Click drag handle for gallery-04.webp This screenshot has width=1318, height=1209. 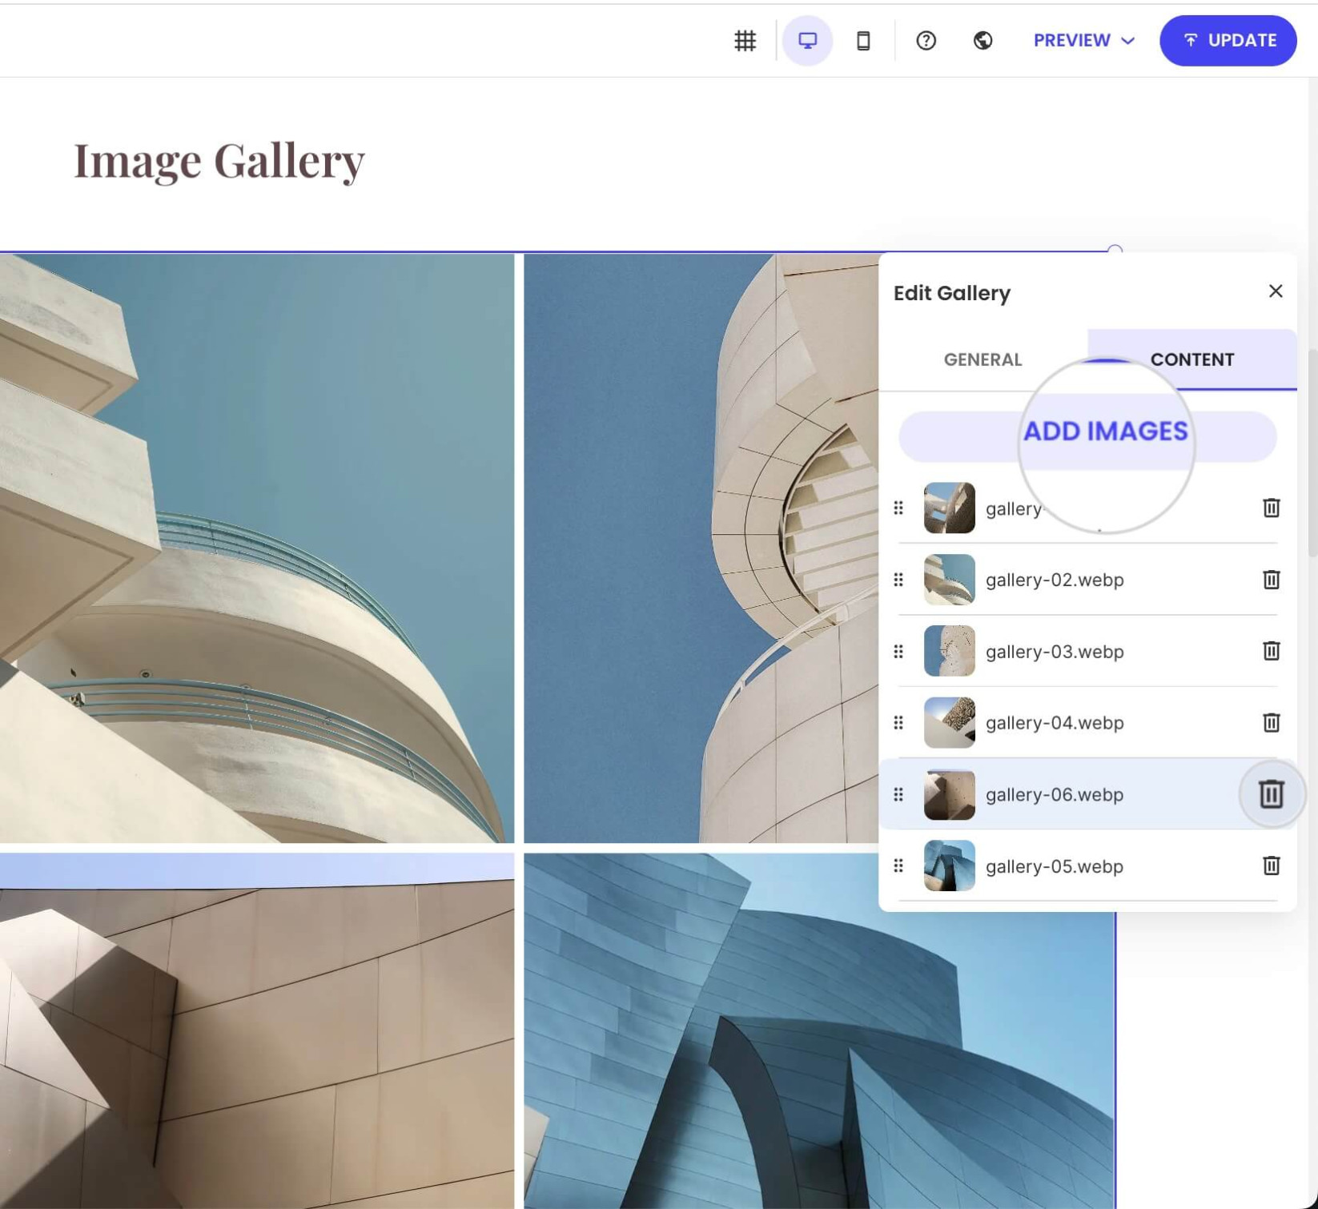pos(898,722)
